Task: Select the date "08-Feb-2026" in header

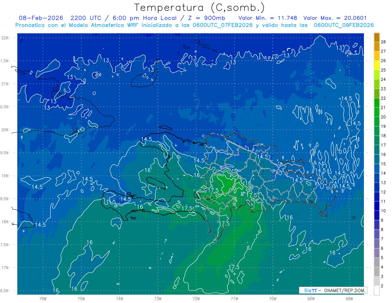Action: coord(41,18)
